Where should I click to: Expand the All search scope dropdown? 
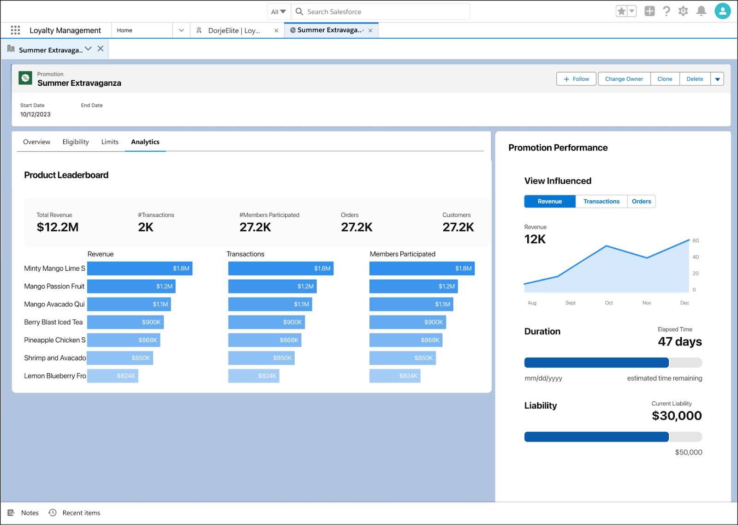pyautogui.click(x=279, y=12)
